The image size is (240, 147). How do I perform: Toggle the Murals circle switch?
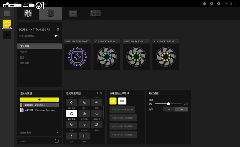coord(57,141)
